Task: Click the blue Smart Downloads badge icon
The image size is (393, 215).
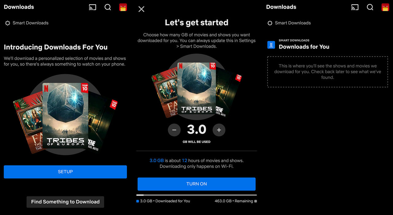Action: (x=271, y=45)
